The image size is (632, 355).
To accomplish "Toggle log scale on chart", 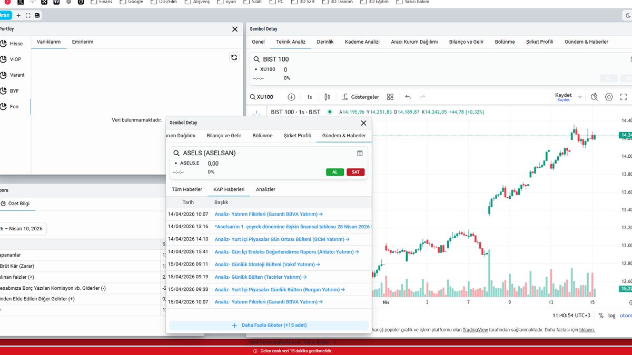I will coord(611,315).
